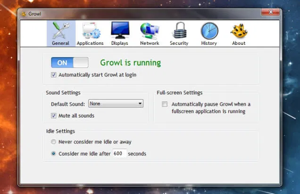Screen dimensions: 300x194
Task: Click the idle seconds field showing 600
Action: [x=120, y=153]
